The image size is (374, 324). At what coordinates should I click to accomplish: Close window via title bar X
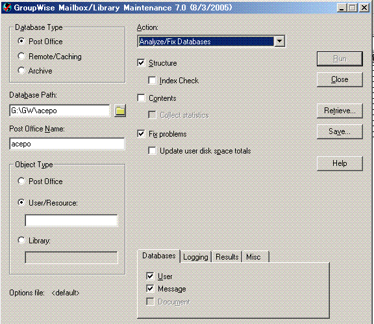coord(364,8)
